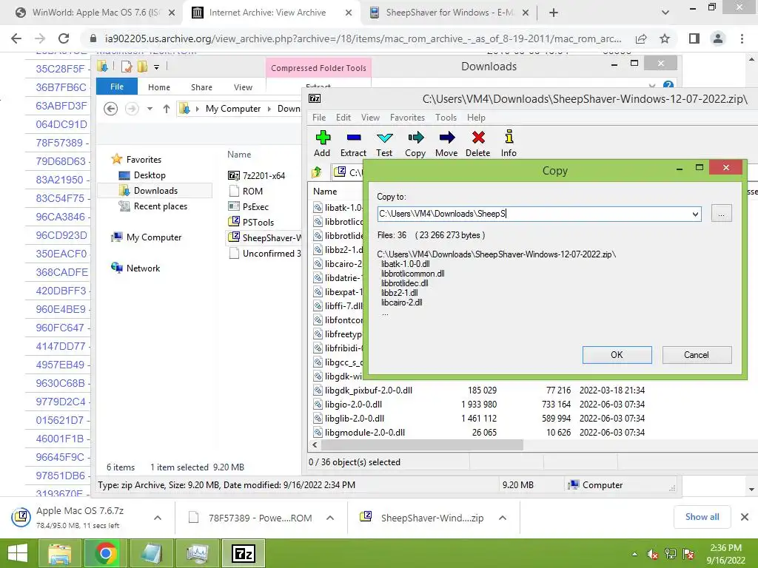
Task: Click the 7-Zip Extract toolbar icon
Action: tap(353, 138)
